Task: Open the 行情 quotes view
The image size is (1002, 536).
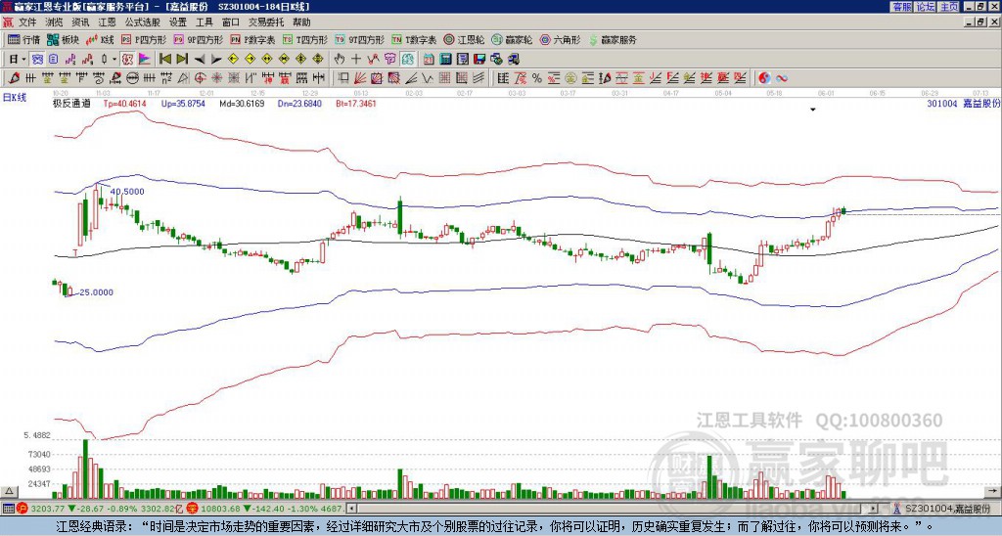Action: click(x=23, y=39)
